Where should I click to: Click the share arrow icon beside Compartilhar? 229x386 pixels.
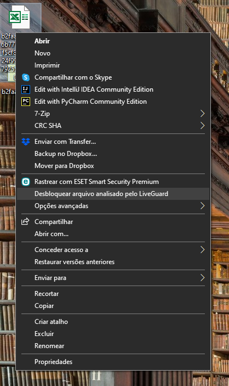[25, 222]
